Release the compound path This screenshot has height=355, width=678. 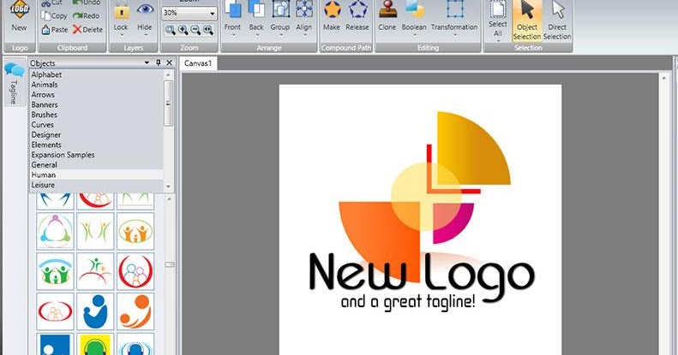357,17
